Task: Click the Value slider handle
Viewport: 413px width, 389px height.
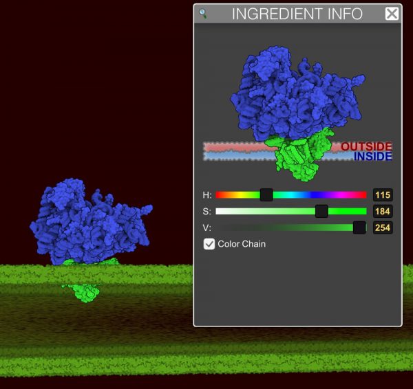Action: [x=359, y=227]
